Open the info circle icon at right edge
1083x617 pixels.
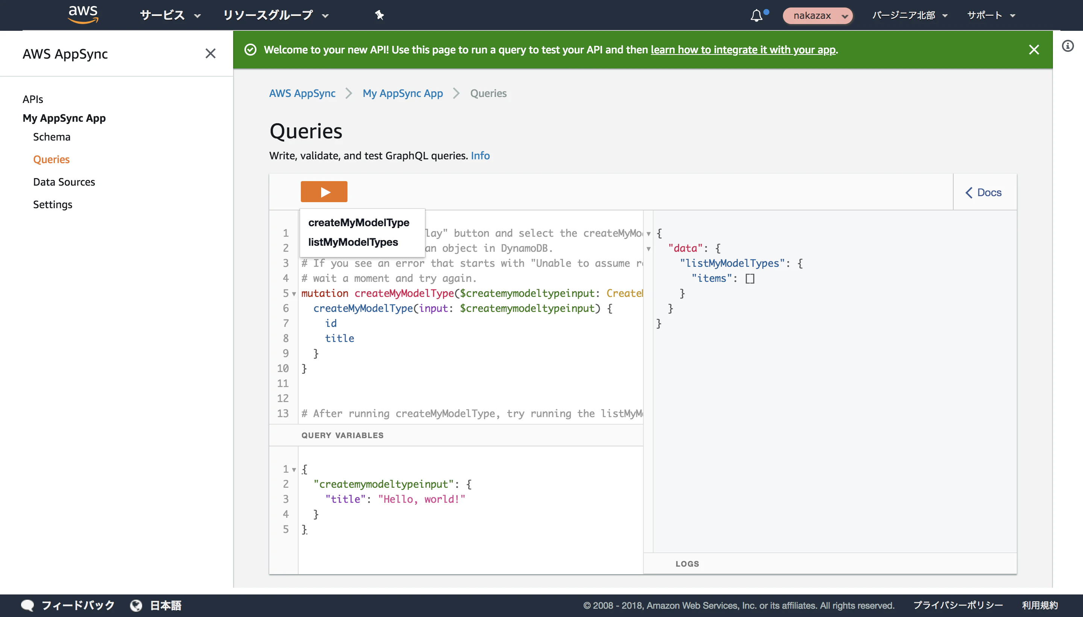[1068, 46]
